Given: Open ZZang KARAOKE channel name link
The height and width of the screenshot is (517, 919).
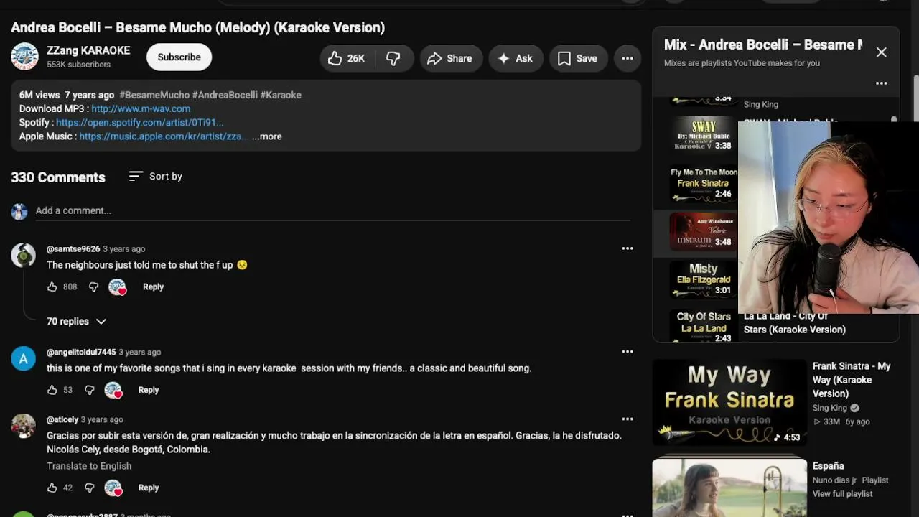Looking at the screenshot, I should (88, 50).
